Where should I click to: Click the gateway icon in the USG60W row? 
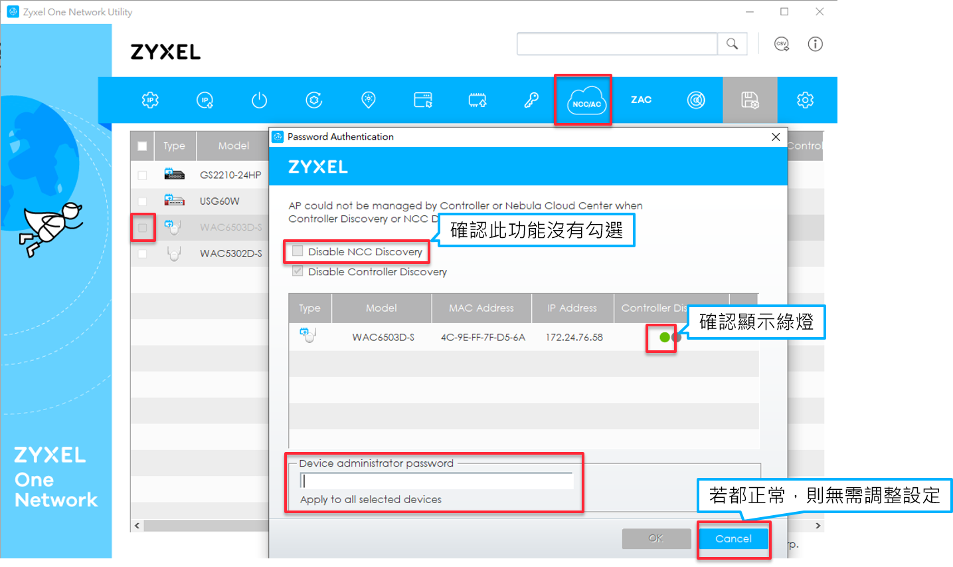[174, 200]
